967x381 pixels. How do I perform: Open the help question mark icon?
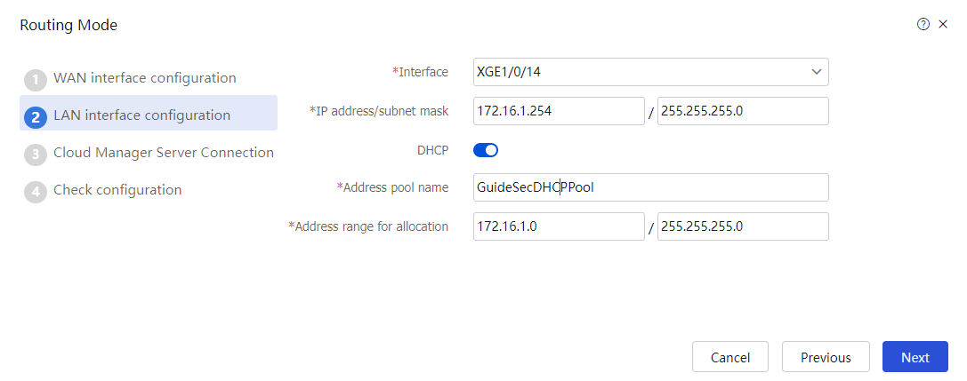tap(923, 25)
